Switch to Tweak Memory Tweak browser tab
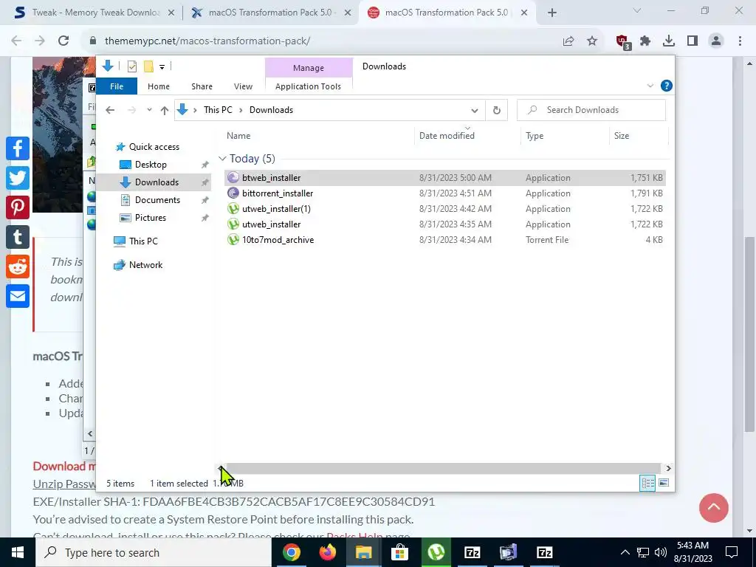The height and width of the screenshot is (567, 756). (95, 13)
